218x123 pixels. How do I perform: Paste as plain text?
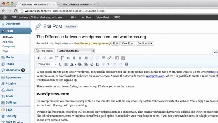coord(80,64)
